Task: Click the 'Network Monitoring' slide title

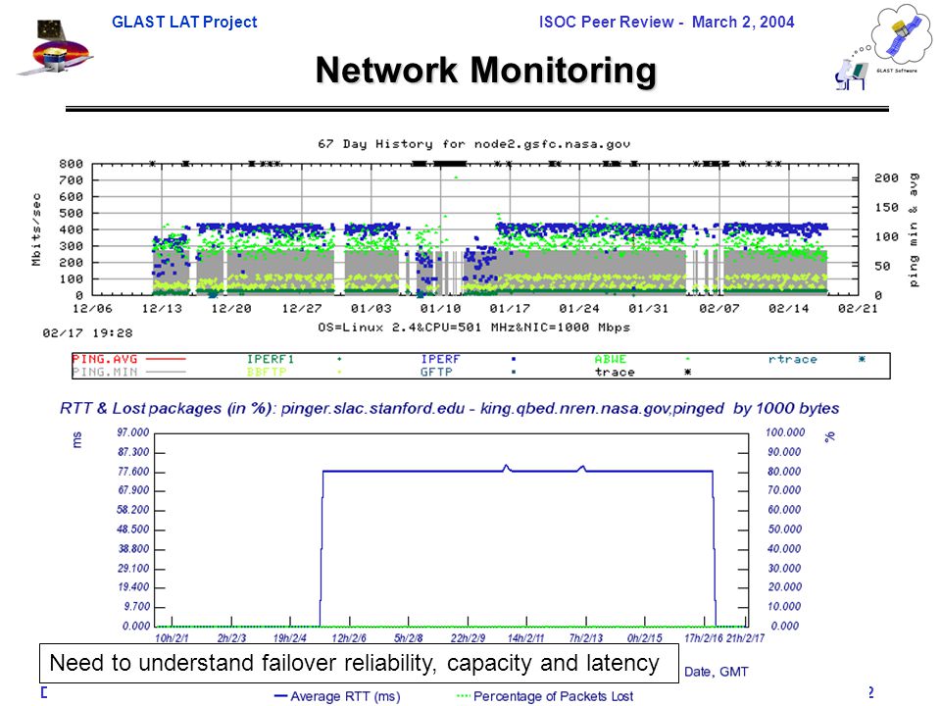Action: (x=486, y=71)
